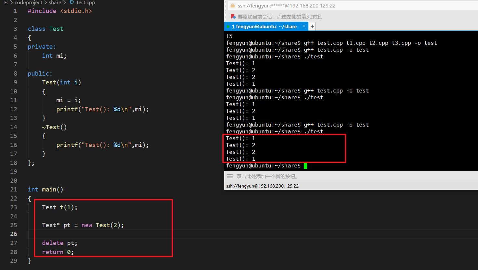Click 'int main()' function line
The height and width of the screenshot is (270, 478).
45,190
